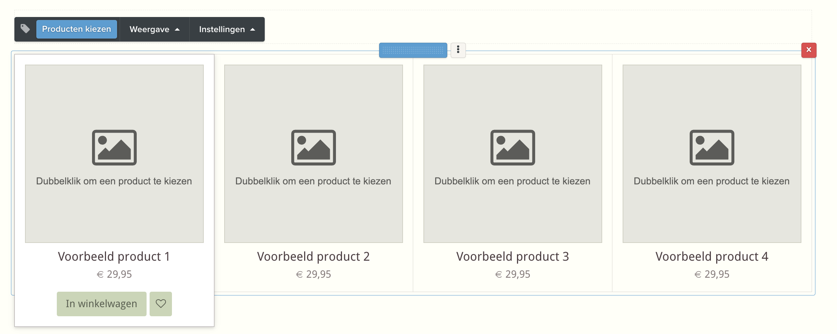Select image placeholder icon of product 2
Viewport: 837px width, 334px height.
tap(314, 148)
